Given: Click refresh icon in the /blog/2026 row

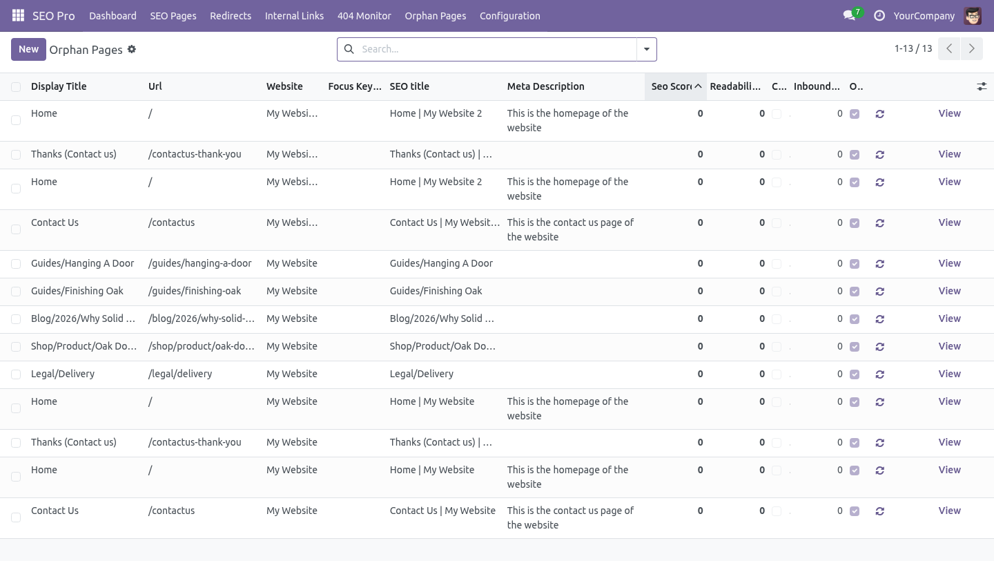Looking at the screenshot, I should tap(879, 319).
